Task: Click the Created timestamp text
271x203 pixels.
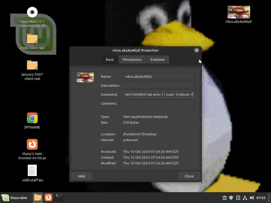Action: click(151, 158)
